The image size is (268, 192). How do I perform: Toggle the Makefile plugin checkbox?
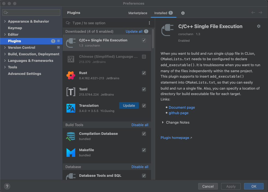tap(144, 150)
